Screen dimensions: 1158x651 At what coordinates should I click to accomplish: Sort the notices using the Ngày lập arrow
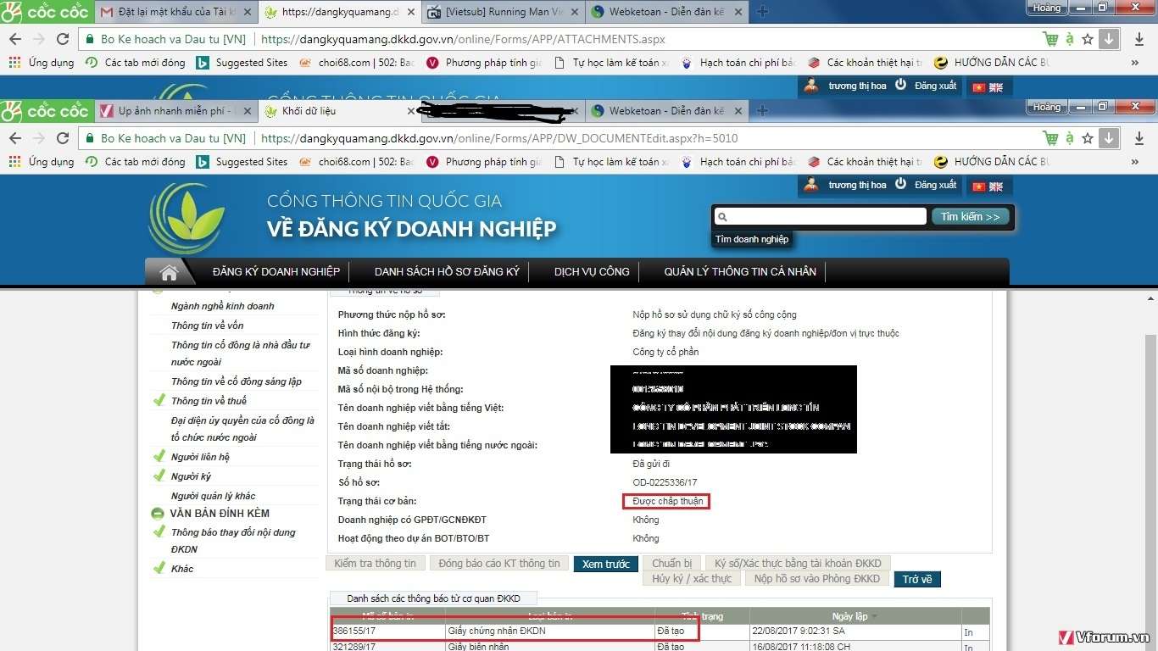tap(875, 616)
